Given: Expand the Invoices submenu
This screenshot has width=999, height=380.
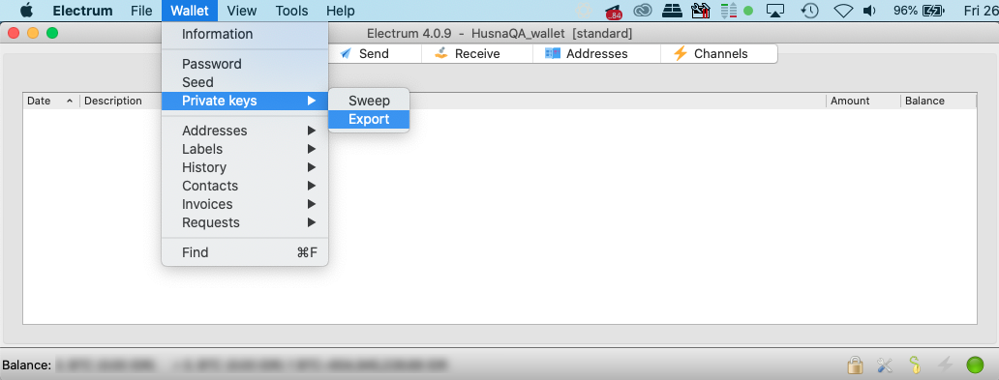Looking at the screenshot, I should point(245,204).
